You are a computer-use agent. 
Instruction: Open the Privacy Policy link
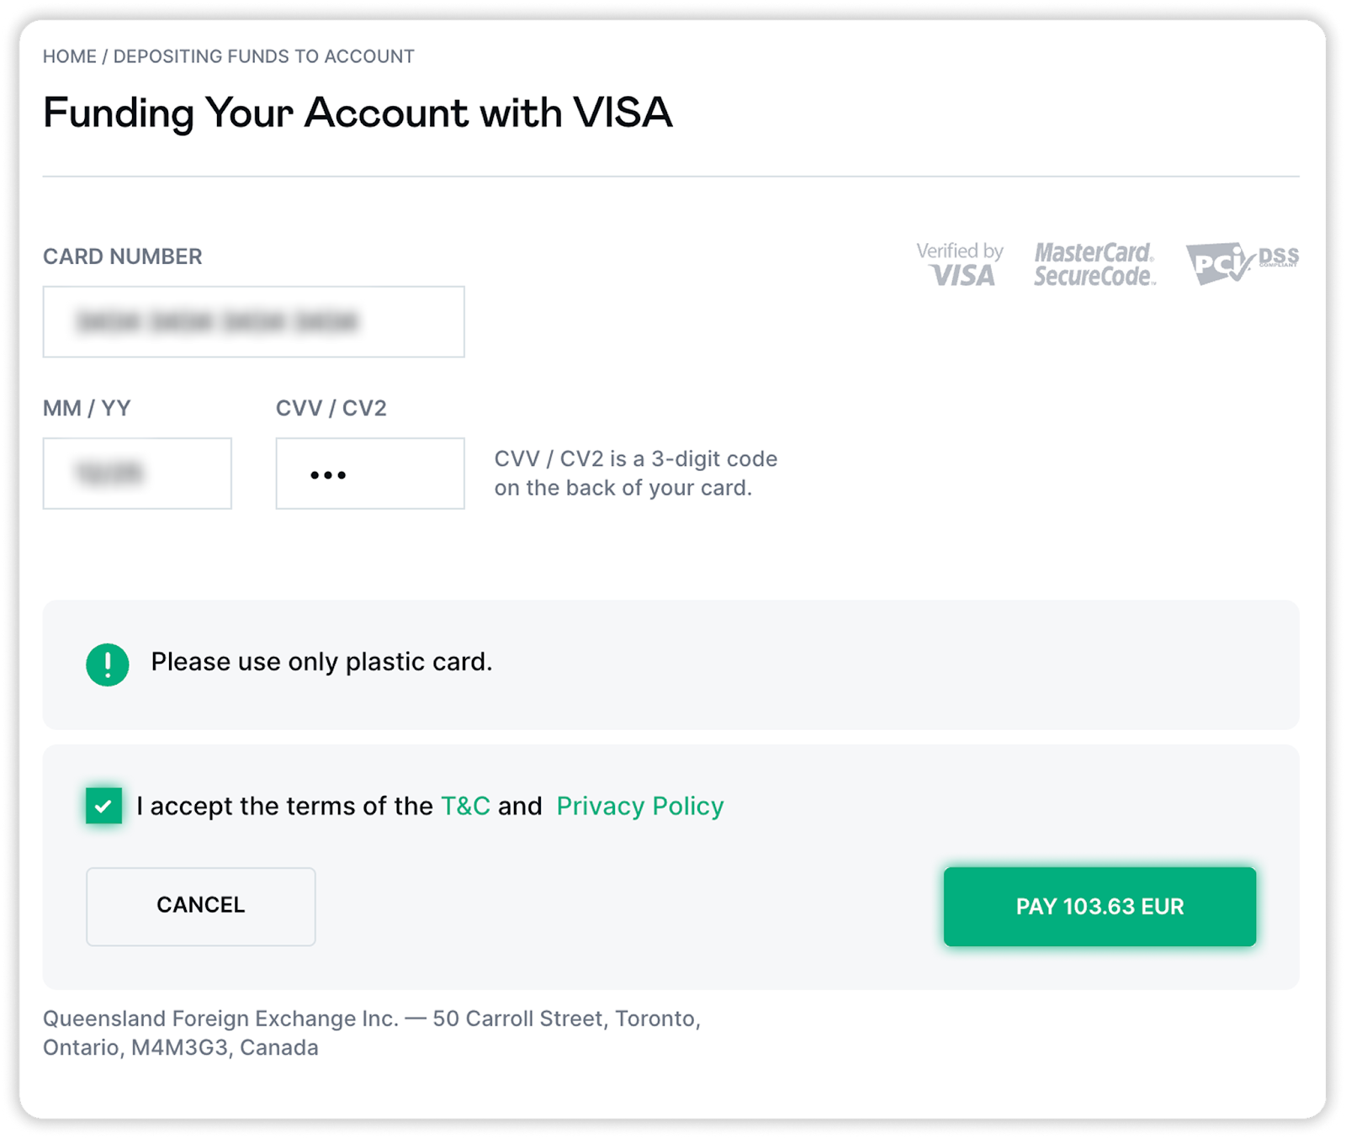tap(639, 806)
